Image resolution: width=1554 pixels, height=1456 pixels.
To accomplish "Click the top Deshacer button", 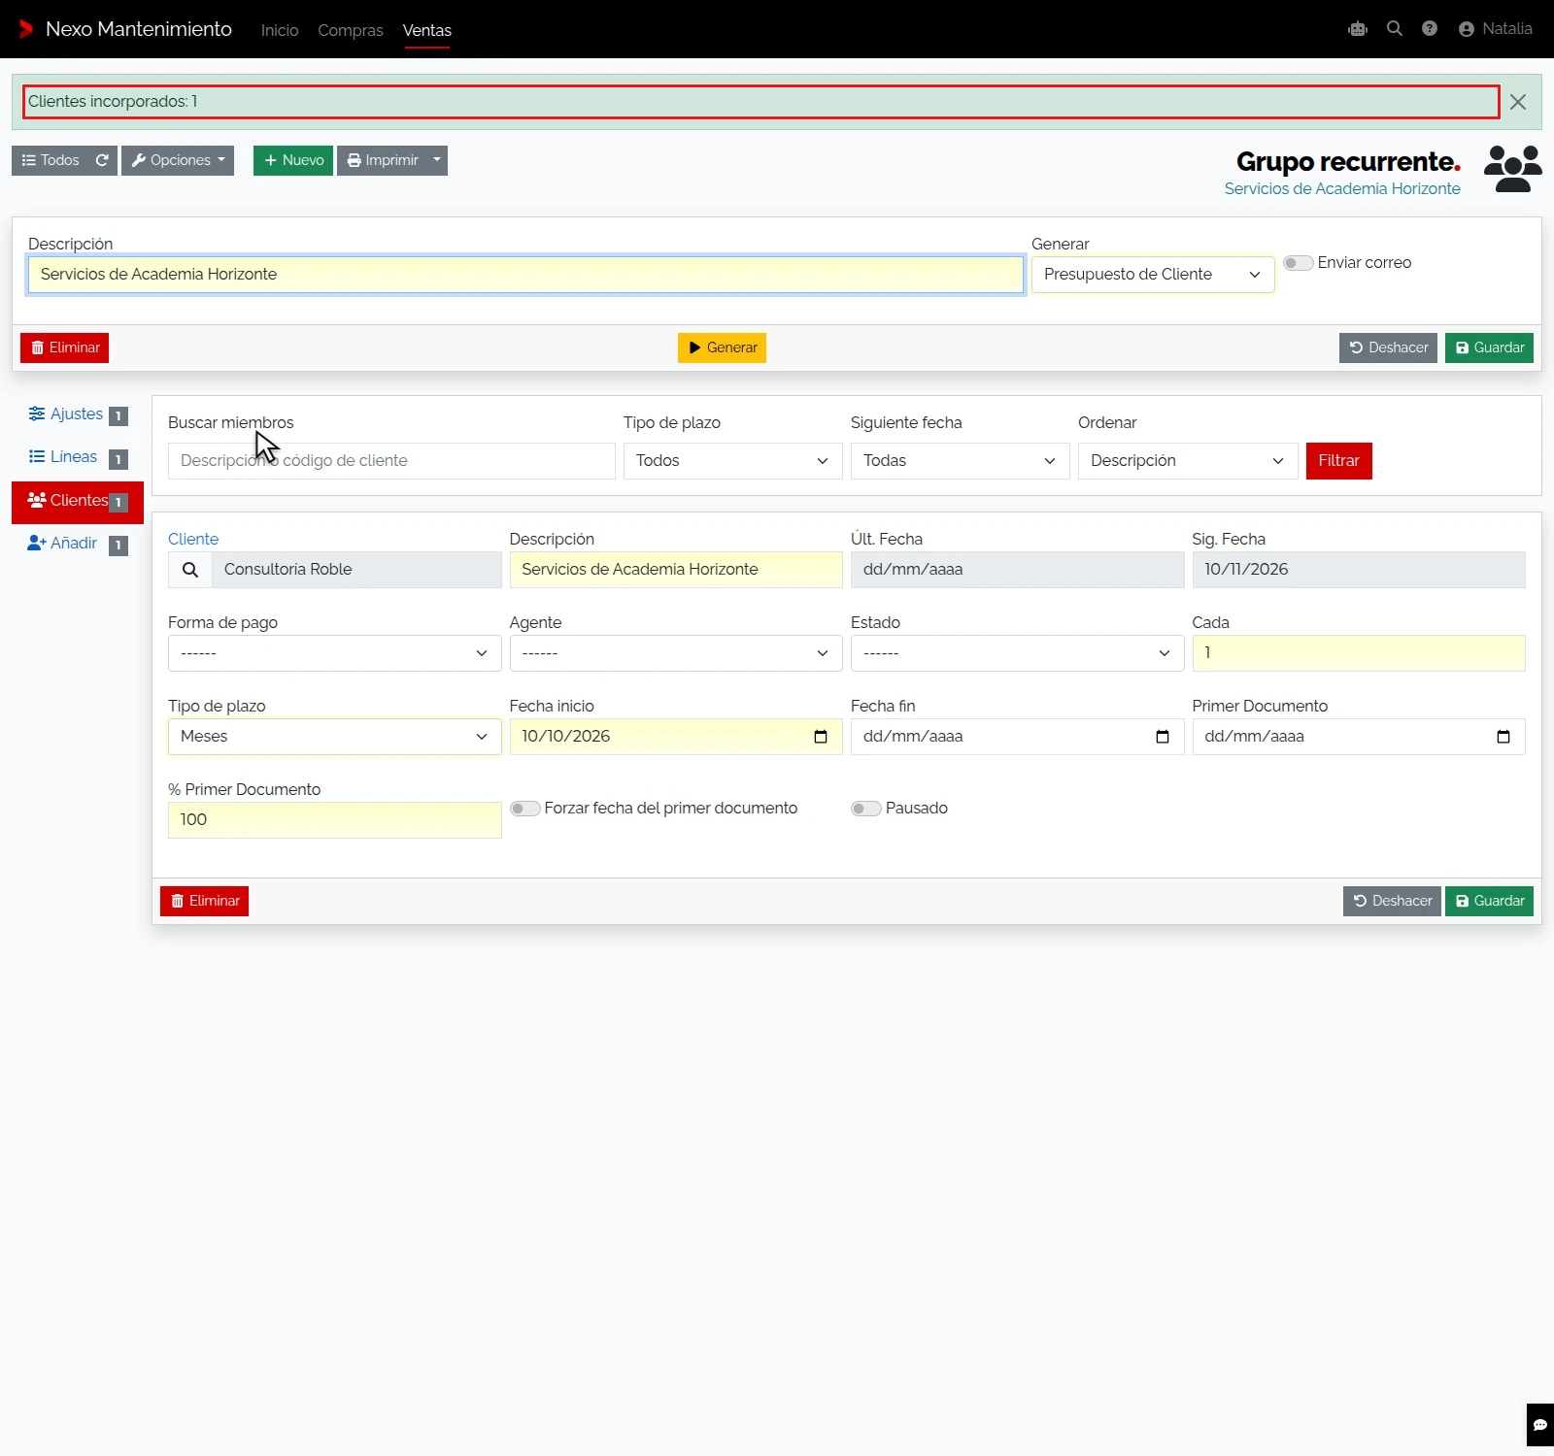I will point(1388,347).
